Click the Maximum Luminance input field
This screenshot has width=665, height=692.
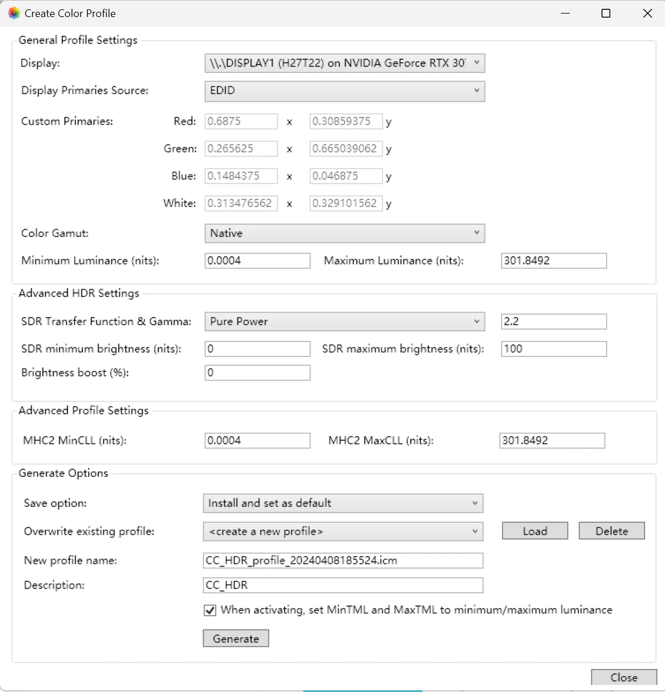[553, 260]
